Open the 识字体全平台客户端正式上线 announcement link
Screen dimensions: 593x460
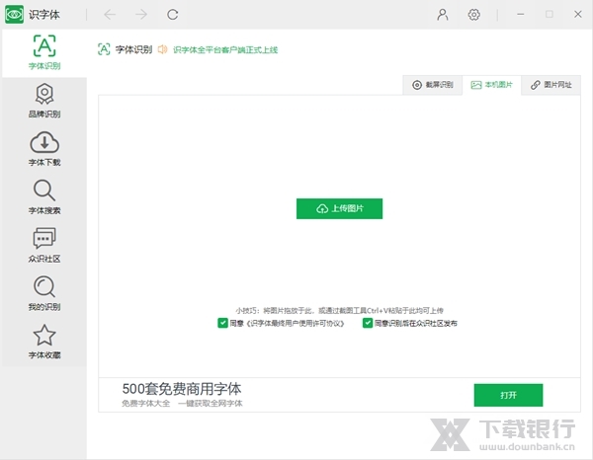pos(225,50)
